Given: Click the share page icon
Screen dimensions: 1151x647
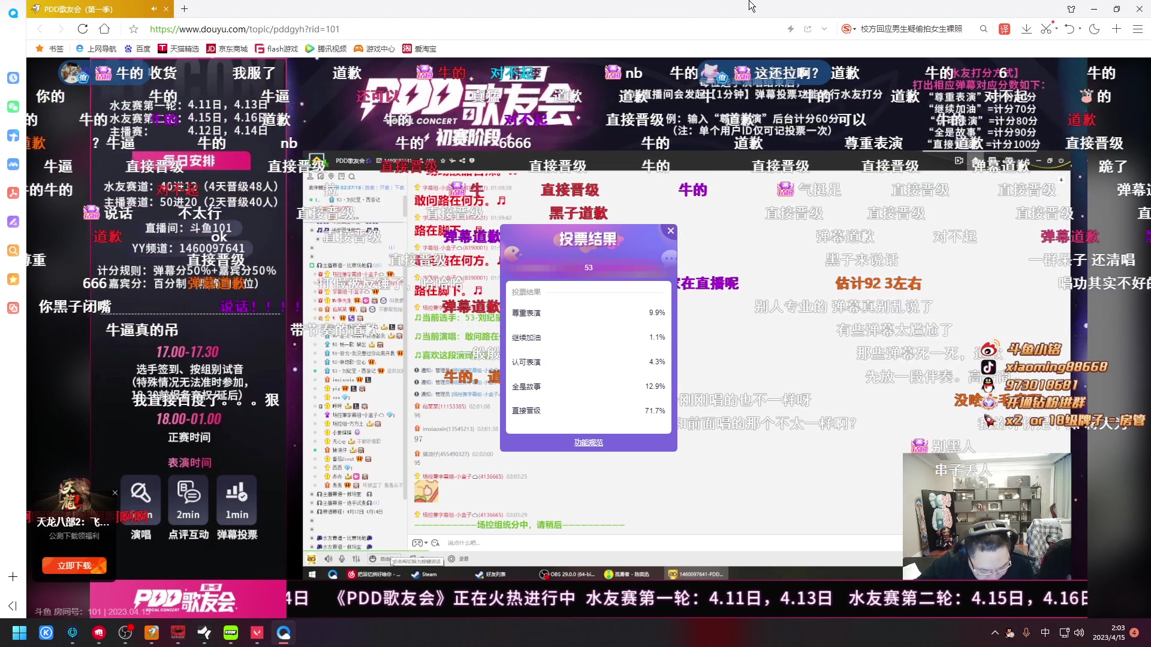Looking at the screenshot, I should (x=808, y=29).
